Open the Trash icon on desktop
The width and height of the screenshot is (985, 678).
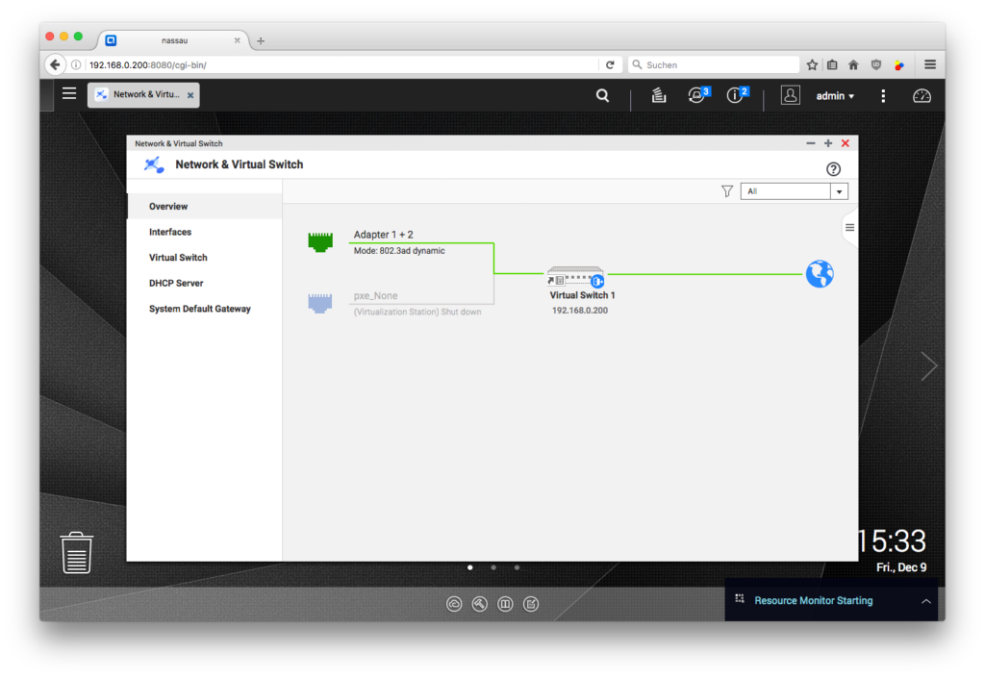click(77, 553)
